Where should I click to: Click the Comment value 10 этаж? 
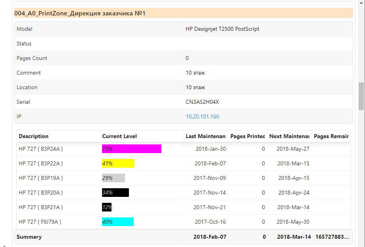tap(195, 73)
